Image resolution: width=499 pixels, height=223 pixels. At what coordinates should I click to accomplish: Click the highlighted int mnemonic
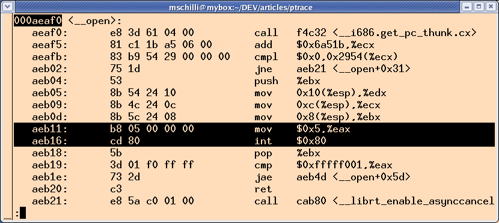(263, 141)
